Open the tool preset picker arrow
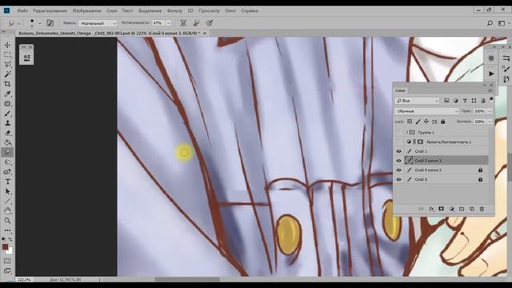Screen dimensions: 512x288 pyautogui.click(x=18, y=23)
